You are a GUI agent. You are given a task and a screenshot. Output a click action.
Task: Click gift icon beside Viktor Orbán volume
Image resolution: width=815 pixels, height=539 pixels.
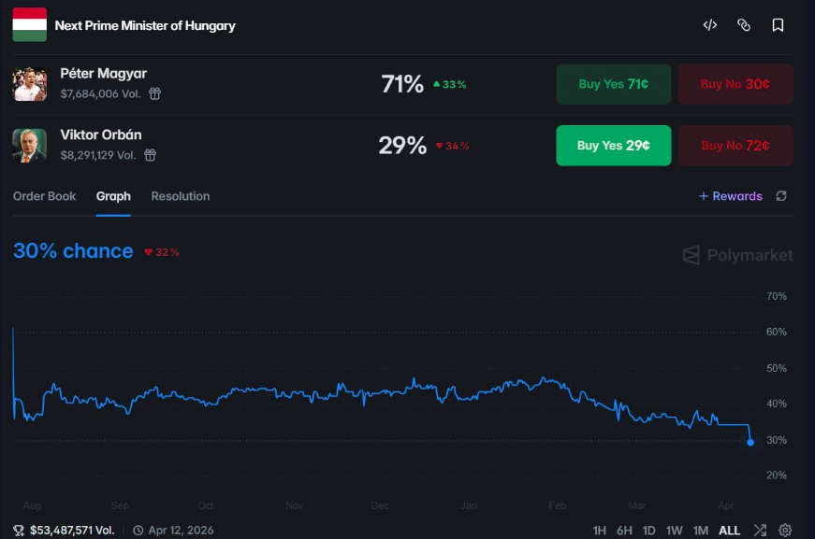click(151, 155)
